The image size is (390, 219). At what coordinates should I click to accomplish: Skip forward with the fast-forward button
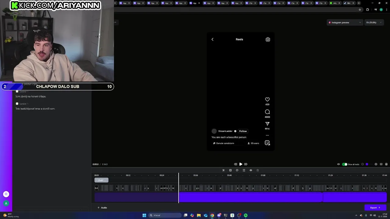click(x=246, y=164)
